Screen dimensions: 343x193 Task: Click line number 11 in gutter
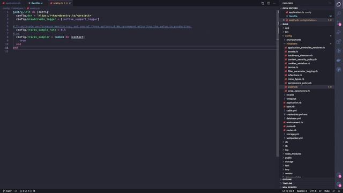click(7, 48)
